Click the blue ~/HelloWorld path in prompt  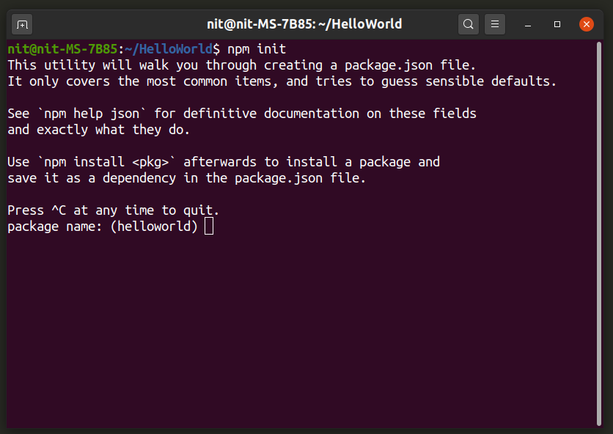pos(168,49)
